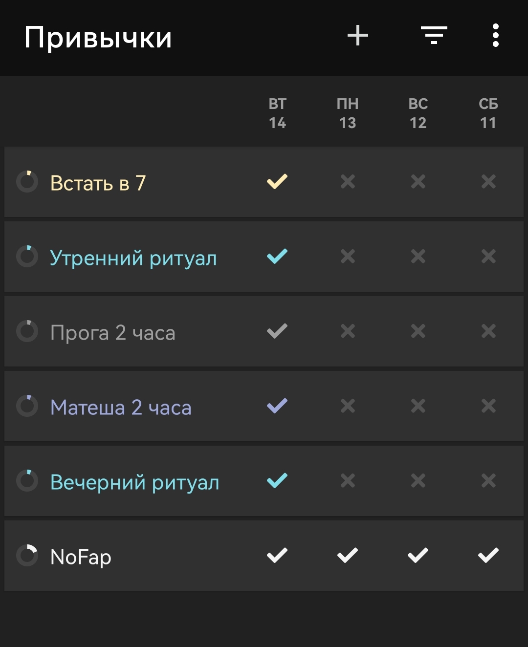The width and height of the screenshot is (528, 647).
Task: Click progress ring beside Матеша 2 часа
Action: point(27,406)
